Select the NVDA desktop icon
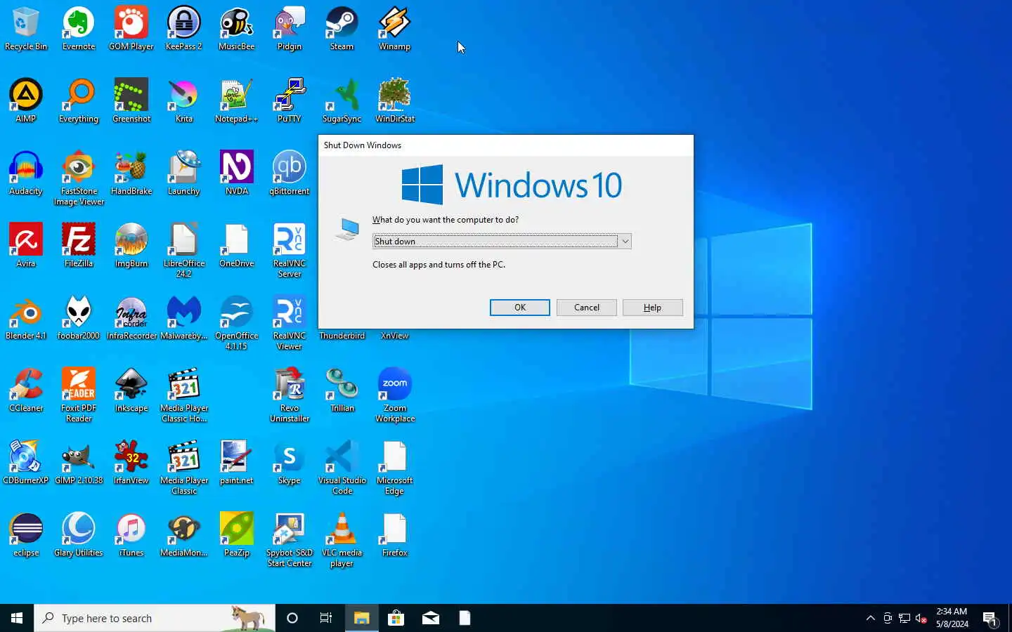 pyautogui.click(x=237, y=173)
